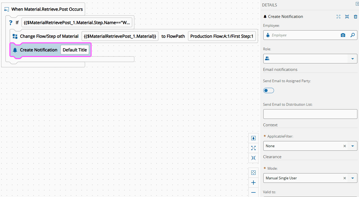
Task: Click the camera icon in the Employee field
Action: tap(343, 35)
